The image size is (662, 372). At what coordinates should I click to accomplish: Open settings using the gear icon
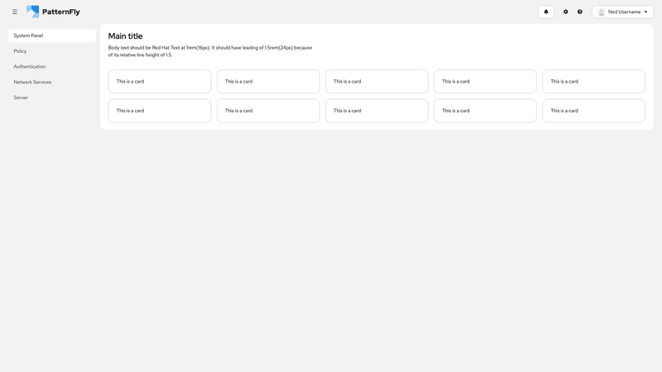566,12
